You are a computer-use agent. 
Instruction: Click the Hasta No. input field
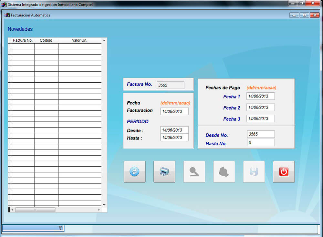tap(261, 143)
